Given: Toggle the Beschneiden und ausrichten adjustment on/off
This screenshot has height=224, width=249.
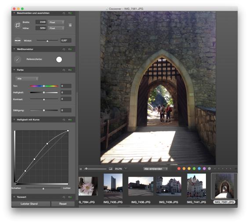Looking at the screenshot, I should (70, 13).
